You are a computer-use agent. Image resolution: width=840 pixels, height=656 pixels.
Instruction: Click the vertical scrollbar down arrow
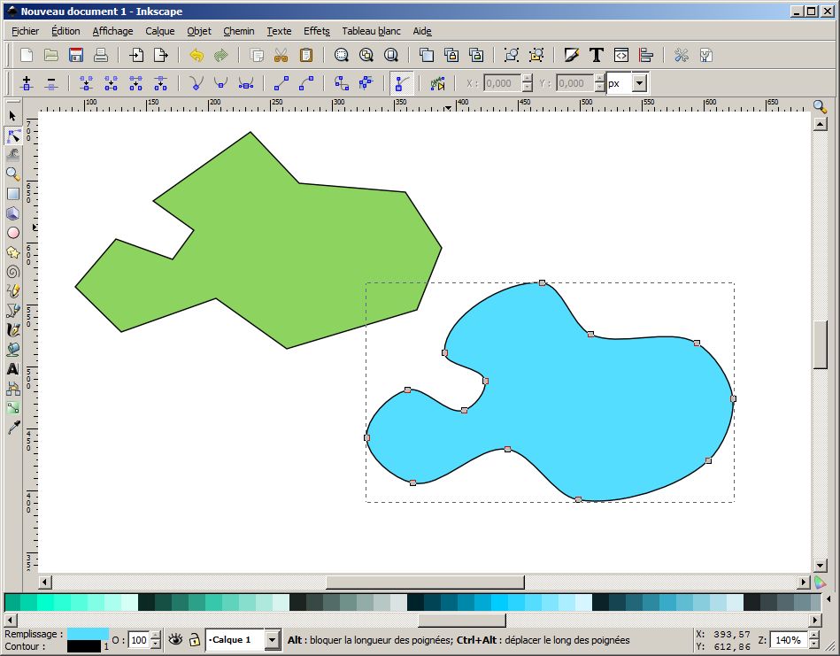click(x=820, y=566)
